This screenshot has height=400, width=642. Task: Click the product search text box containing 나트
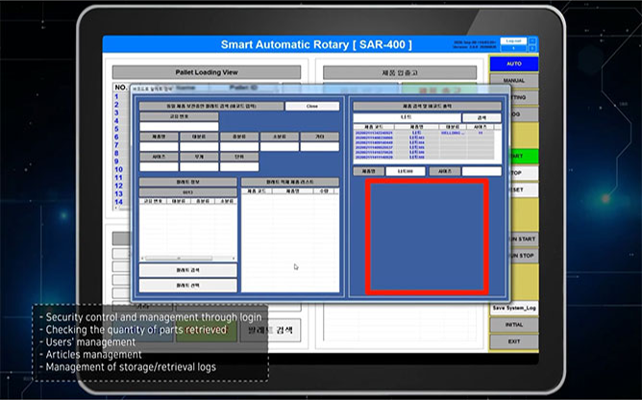pos(407,117)
